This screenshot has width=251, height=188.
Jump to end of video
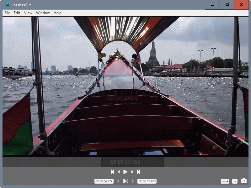(x=138, y=172)
